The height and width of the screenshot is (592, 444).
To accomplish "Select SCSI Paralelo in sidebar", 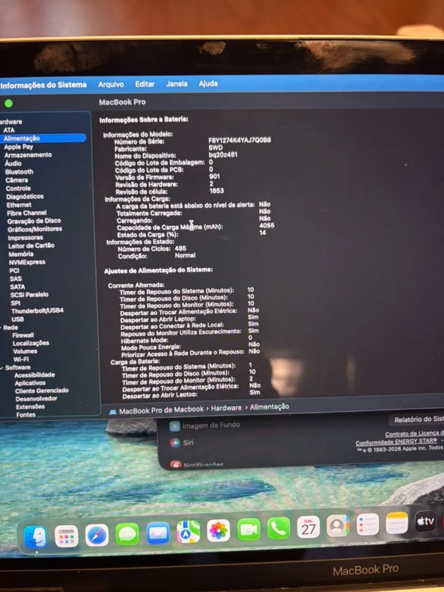I will point(29,295).
